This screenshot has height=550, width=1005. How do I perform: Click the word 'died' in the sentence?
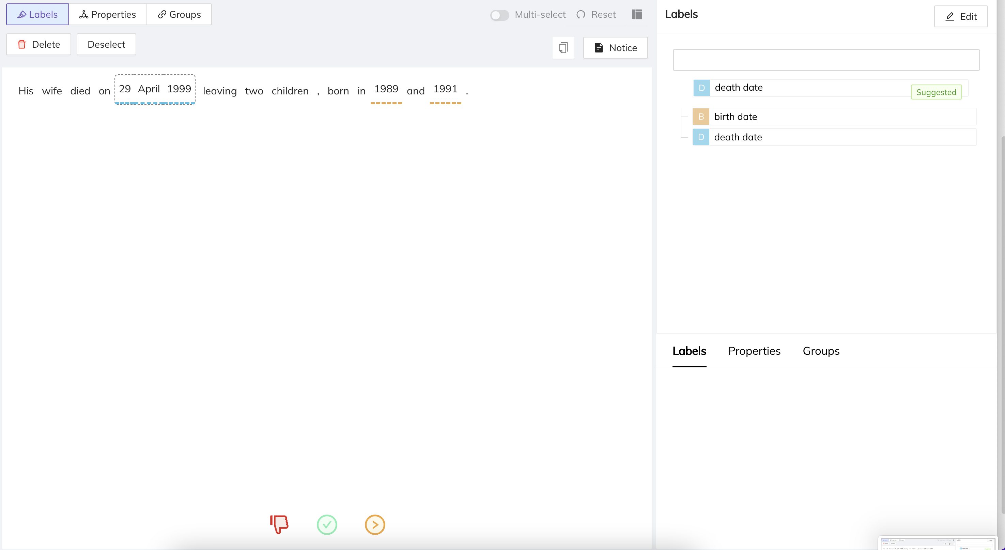point(80,91)
